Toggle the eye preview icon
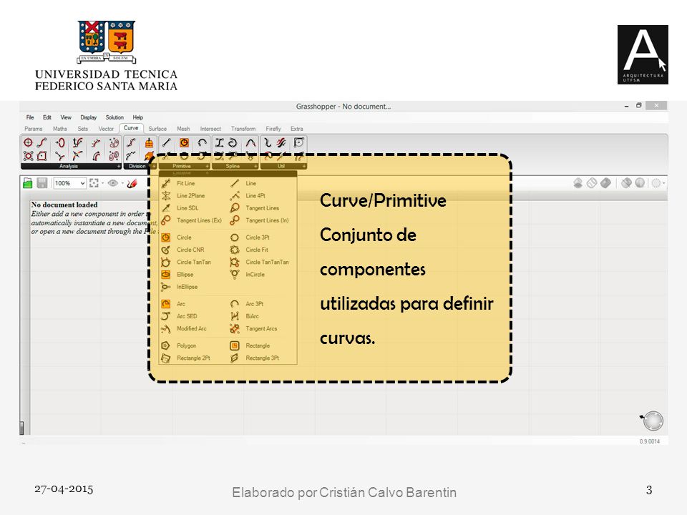 click(x=113, y=183)
